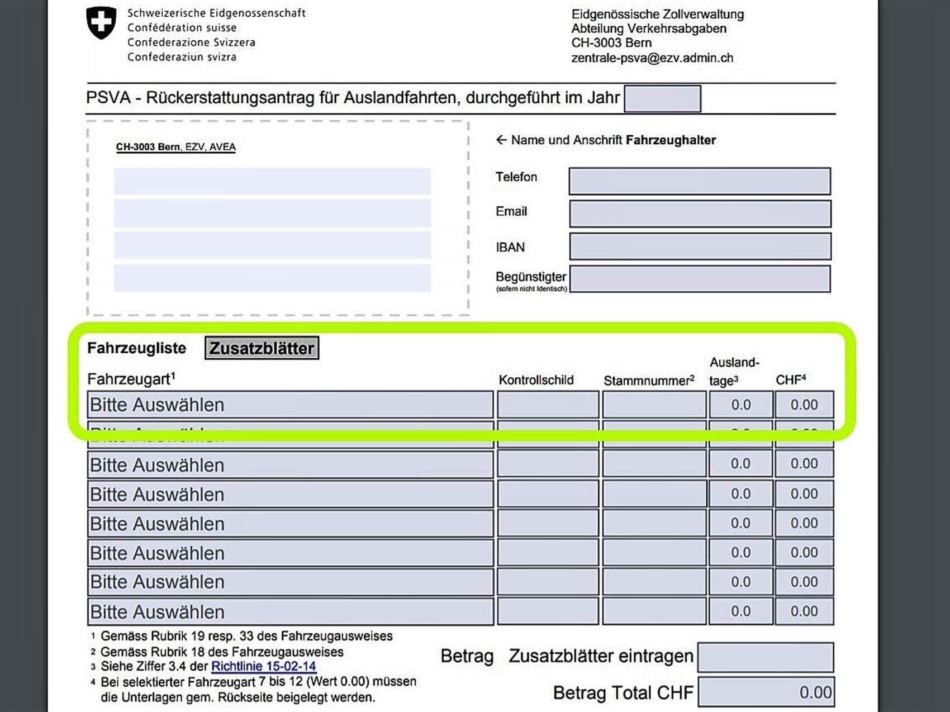
Task: Click the first address line under CH-3003 Bern
Action: coord(272,181)
